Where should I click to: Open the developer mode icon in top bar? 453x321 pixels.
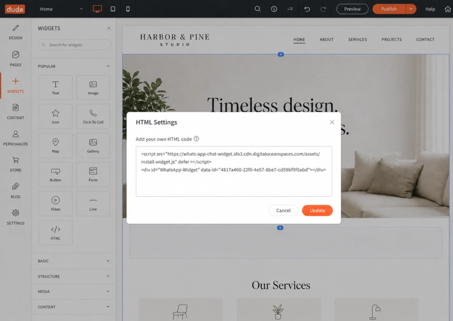point(290,9)
